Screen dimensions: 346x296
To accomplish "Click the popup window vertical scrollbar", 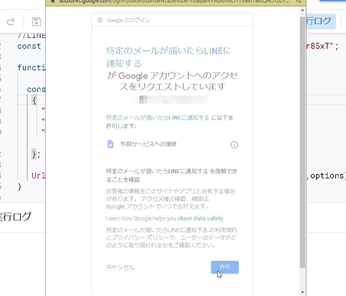I will tap(303, 140).
